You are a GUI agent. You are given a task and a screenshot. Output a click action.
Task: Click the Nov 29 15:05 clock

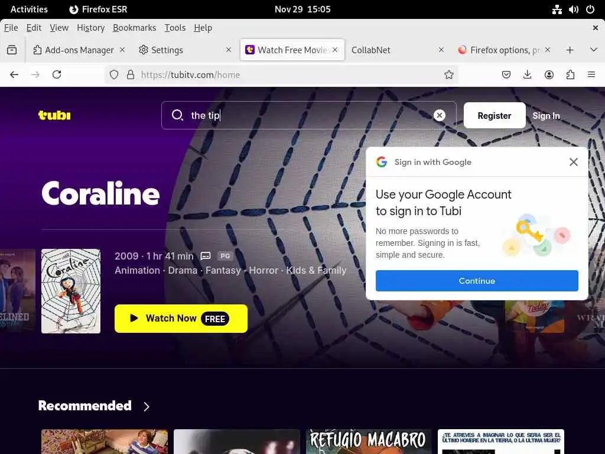(x=302, y=9)
